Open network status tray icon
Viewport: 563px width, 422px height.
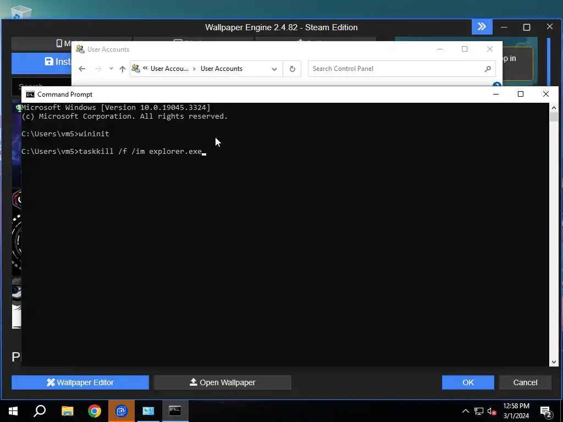[479, 411]
